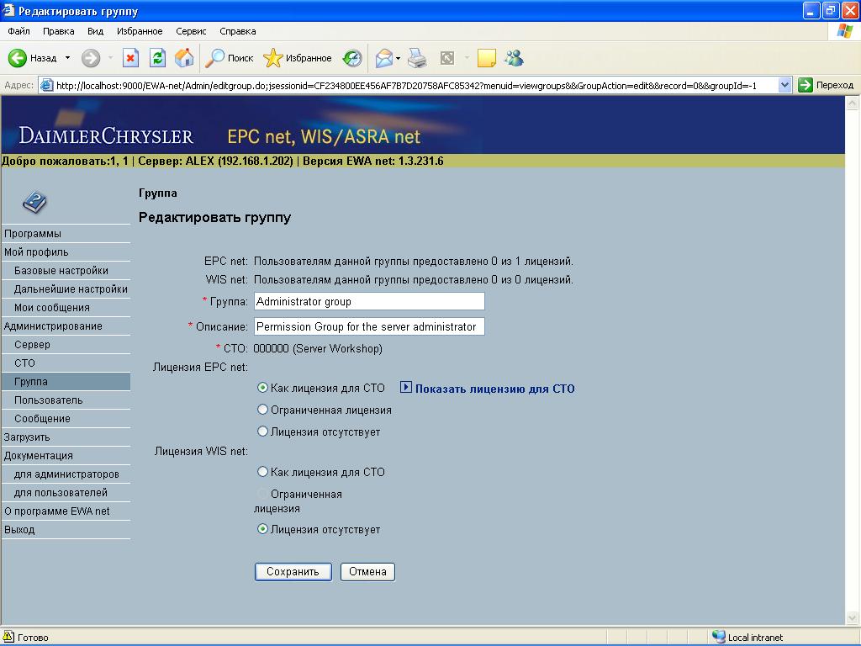Open Дальнейшие настройки sidebar link
Viewport: 861px width, 646px height.
(x=71, y=289)
